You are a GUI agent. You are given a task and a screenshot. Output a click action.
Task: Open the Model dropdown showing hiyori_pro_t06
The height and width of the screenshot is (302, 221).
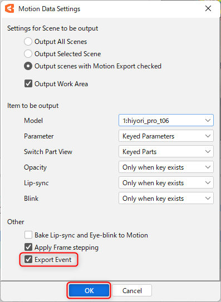(166, 120)
